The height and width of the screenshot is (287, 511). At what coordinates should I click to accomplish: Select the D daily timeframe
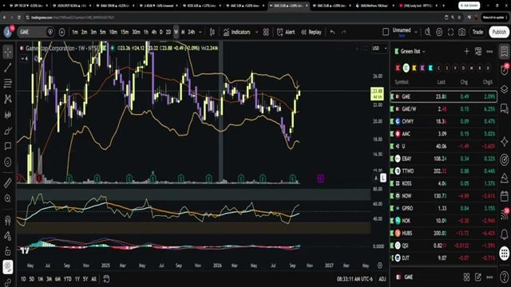click(161, 32)
